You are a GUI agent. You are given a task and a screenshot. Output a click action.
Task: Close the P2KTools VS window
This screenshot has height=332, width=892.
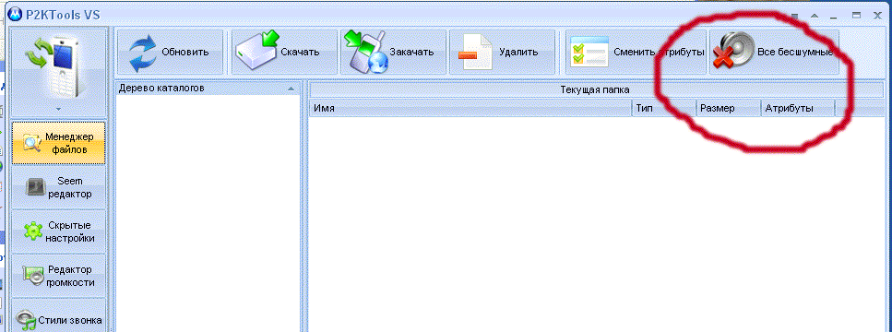click(x=876, y=17)
